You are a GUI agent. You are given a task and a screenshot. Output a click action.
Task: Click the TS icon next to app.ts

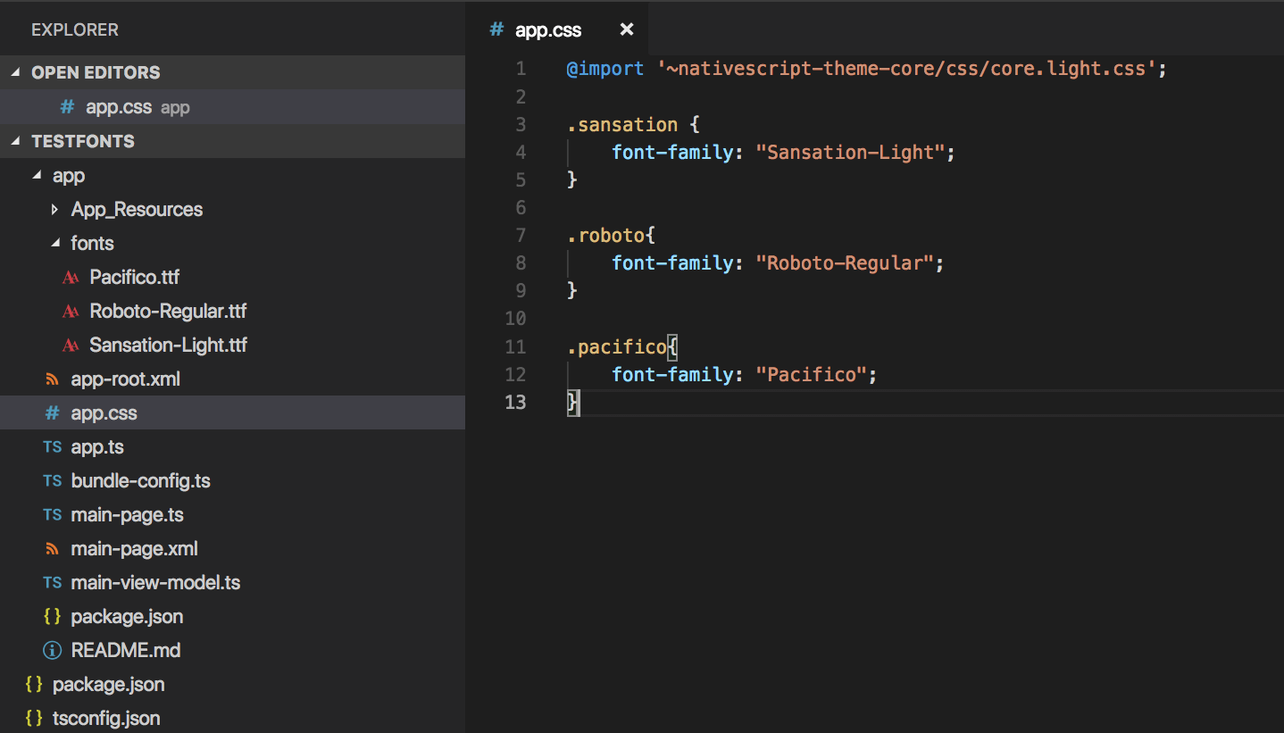[52, 446]
